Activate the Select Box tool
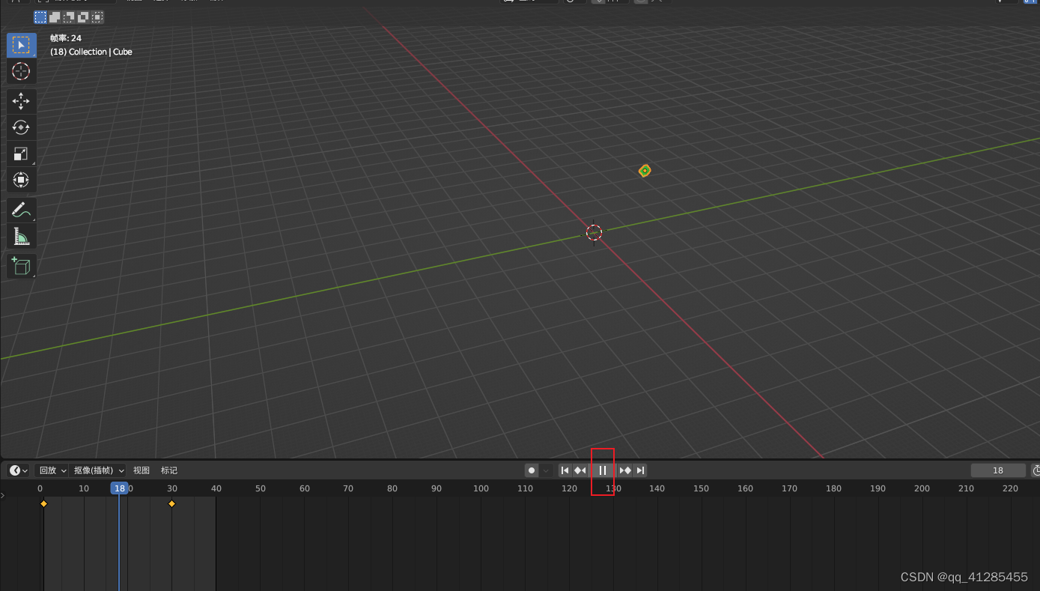The height and width of the screenshot is (591, 1040). (21, 45)
